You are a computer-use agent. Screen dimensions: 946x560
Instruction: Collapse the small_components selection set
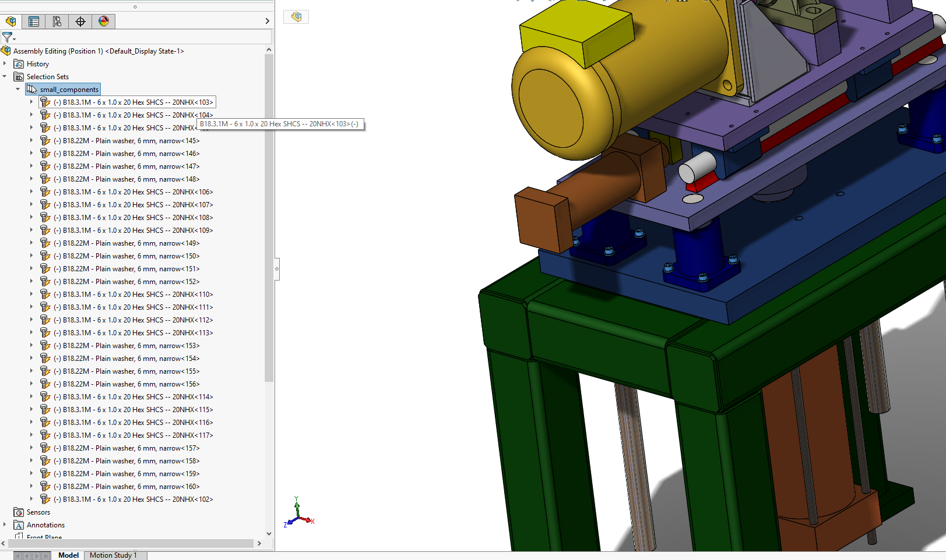pos(17,89)
